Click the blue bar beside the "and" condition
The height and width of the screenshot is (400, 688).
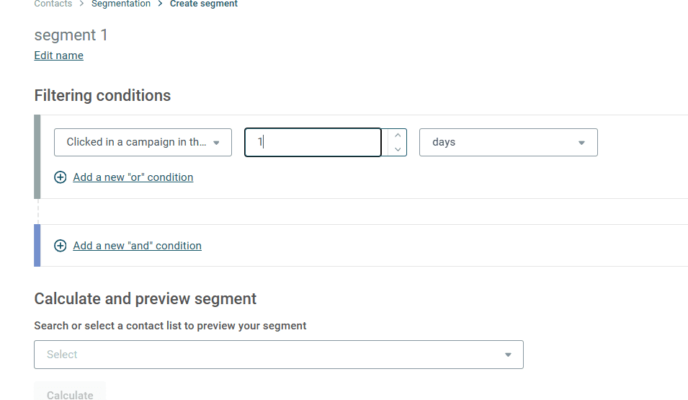point(37,245)
